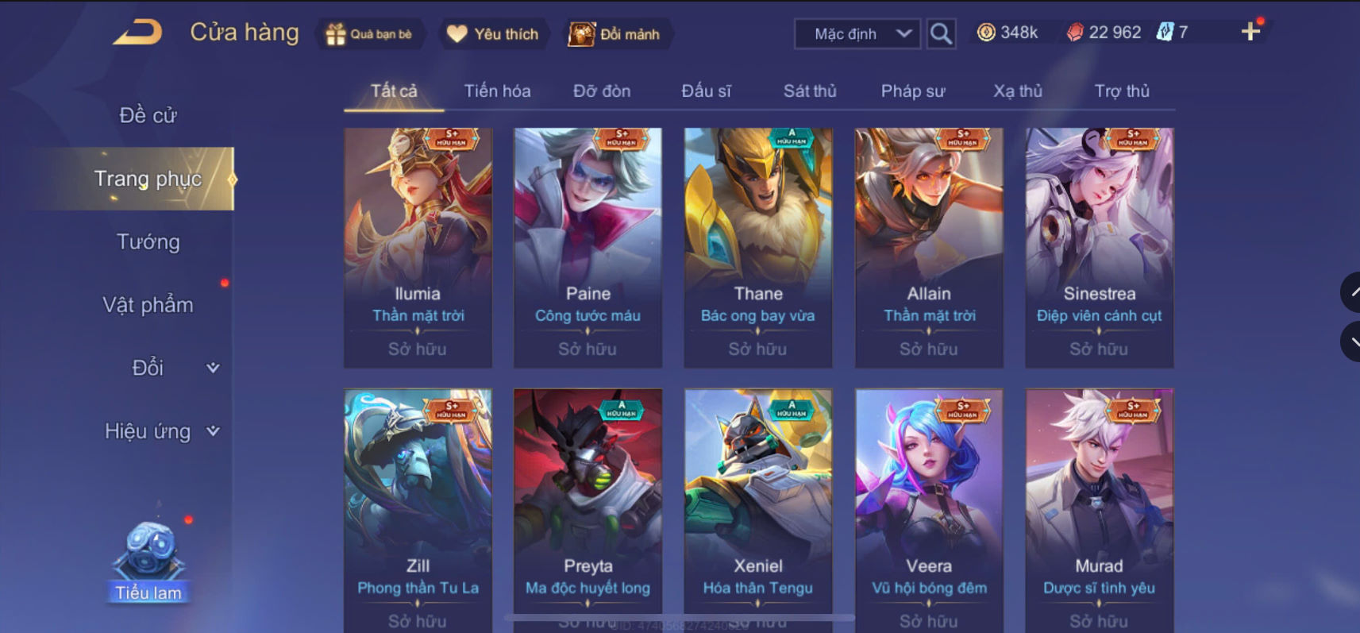Switch to the Sát thủ tab
This screenshot has width=1360, height=633.
point(810,91)
